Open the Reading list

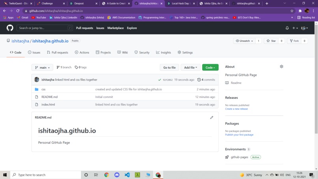tap(306, 17)
